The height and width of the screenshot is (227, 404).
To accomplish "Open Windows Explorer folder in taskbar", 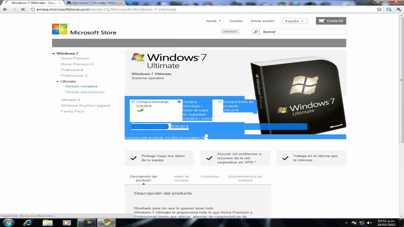I will pyautogui.click(x=48, y=222).
